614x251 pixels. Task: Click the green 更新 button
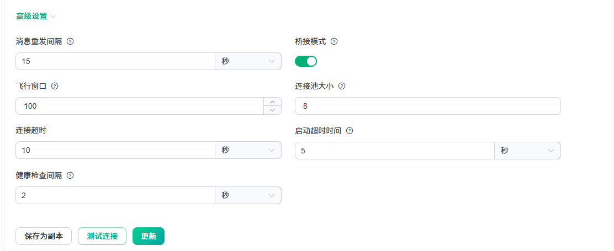pos(149,236)
